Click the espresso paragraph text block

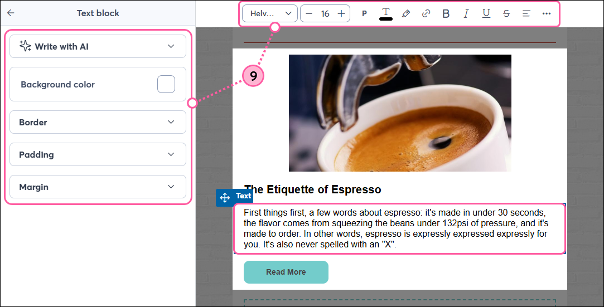[399, 228]
